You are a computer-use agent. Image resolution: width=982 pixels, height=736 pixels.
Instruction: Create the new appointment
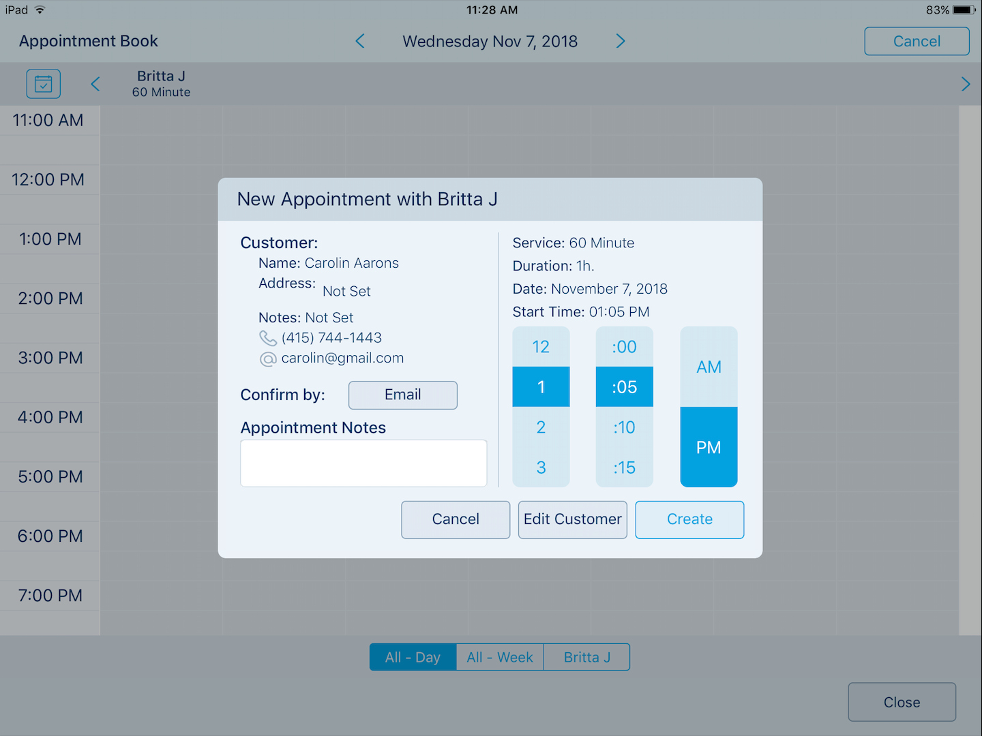pos(689,519)
